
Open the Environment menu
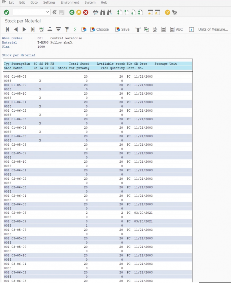[70, 2]
